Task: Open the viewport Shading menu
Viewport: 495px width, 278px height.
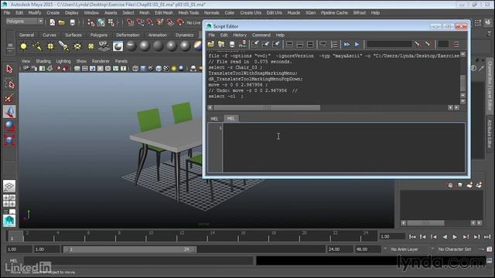Action: 43,61
